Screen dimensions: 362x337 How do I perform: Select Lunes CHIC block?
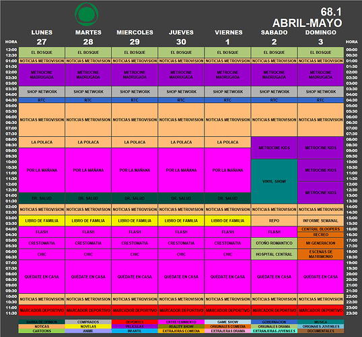pos(42,254)
